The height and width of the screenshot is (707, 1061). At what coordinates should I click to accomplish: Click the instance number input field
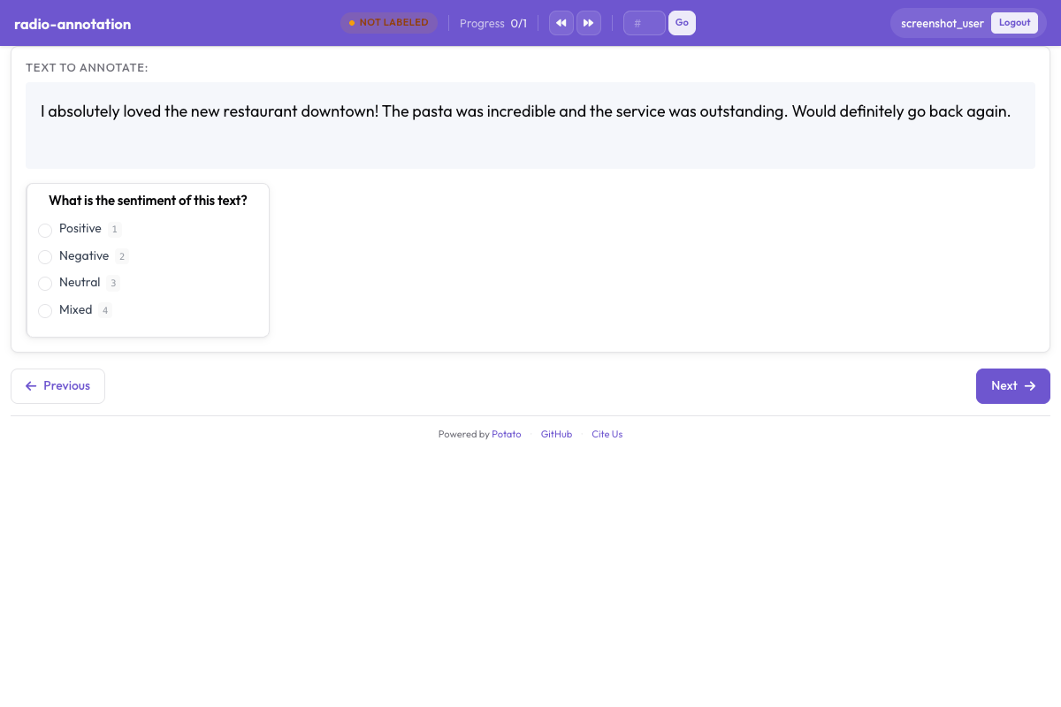tap(644, 22)
